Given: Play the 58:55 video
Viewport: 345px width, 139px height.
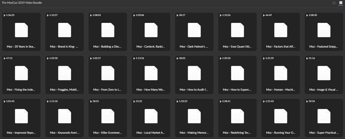Looking at the screenshot, I should (x=91, y=101).
